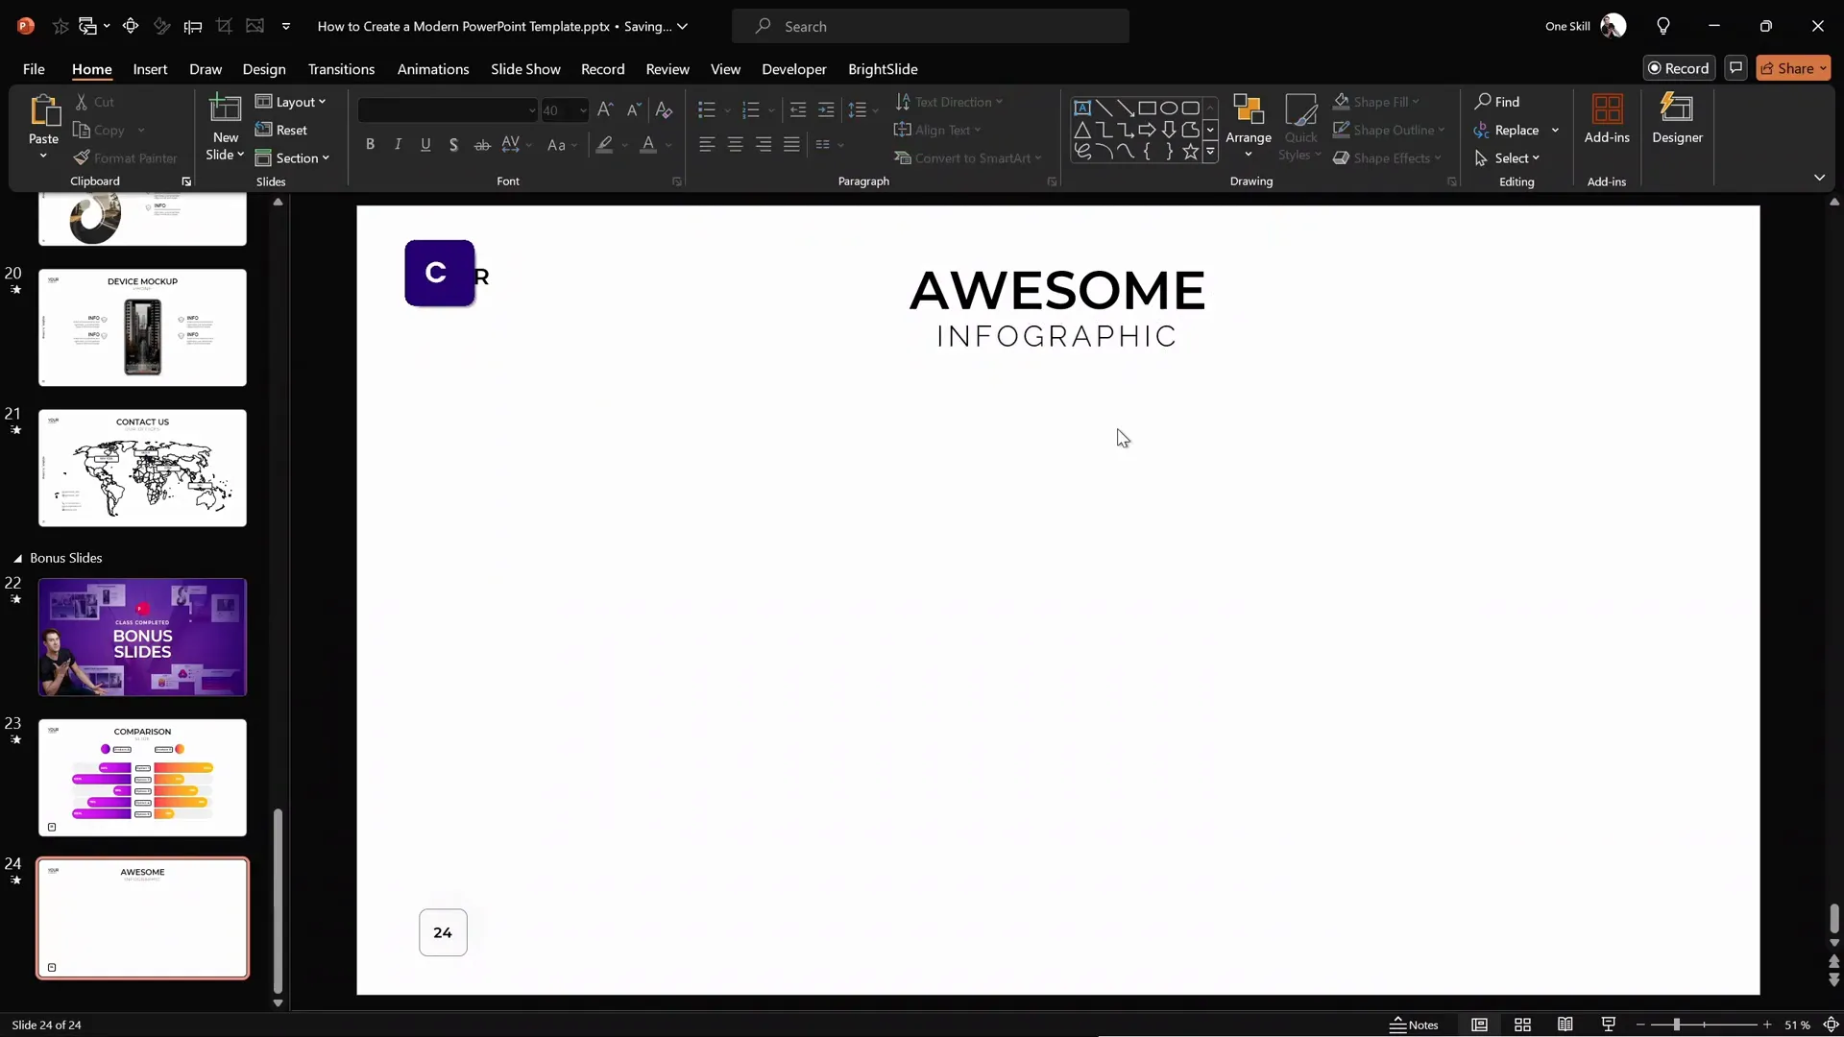
Task: Expand the shapes gallery More arrow
Action: 1210,152
